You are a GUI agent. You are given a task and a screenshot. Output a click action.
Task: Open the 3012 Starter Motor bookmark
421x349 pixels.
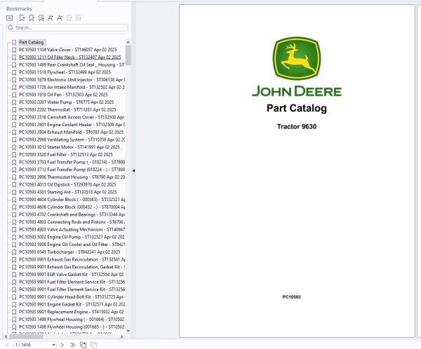(69, 147)
